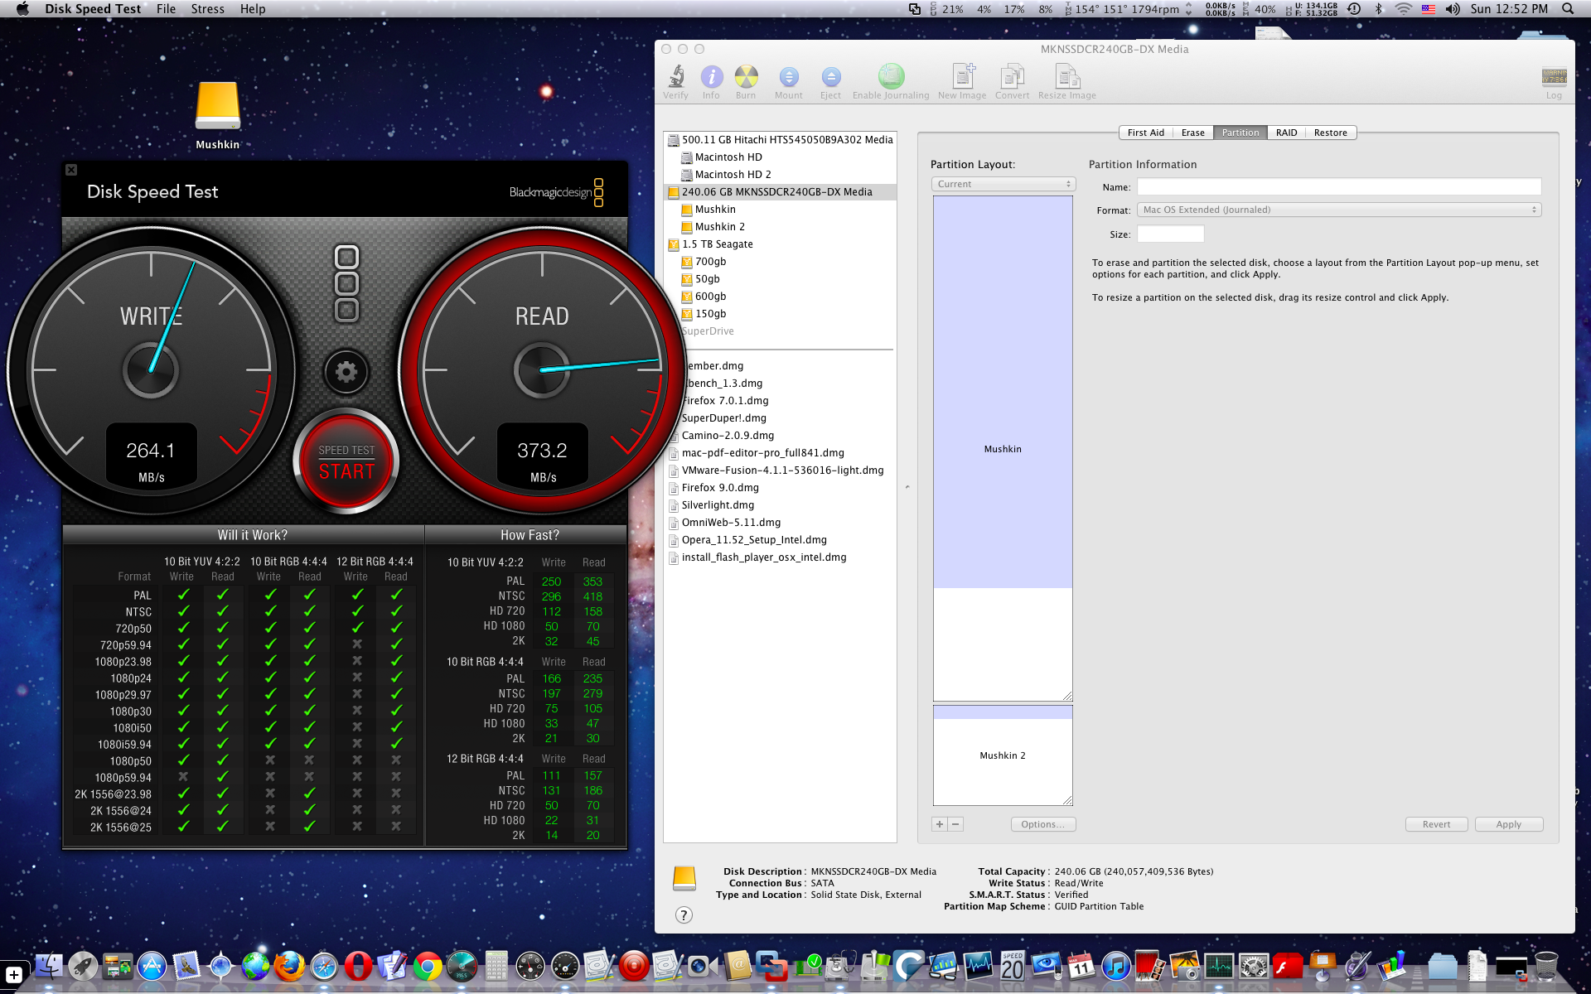
Task: Open the Format Mac OS Extended dropdown
Action: (x=1338, y=210)
